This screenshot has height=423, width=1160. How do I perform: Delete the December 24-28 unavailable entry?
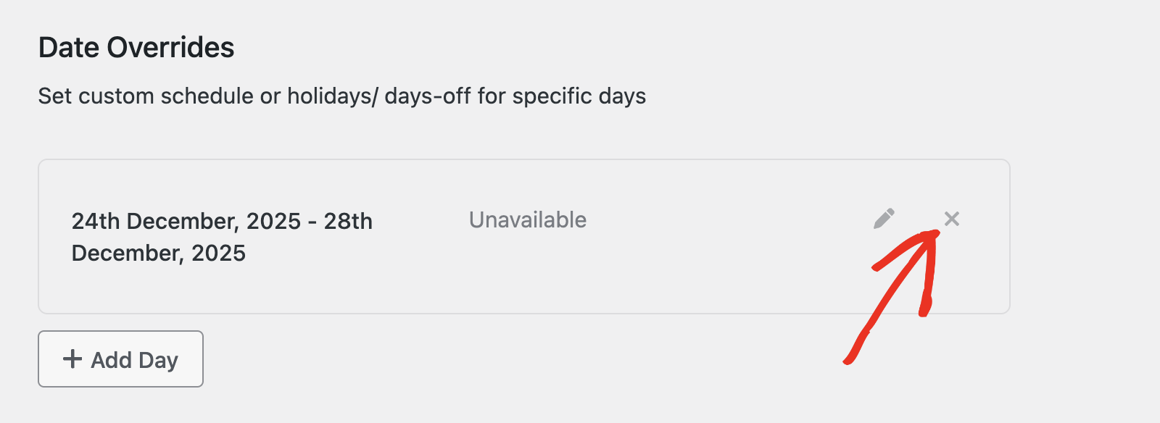pos(952,218)
